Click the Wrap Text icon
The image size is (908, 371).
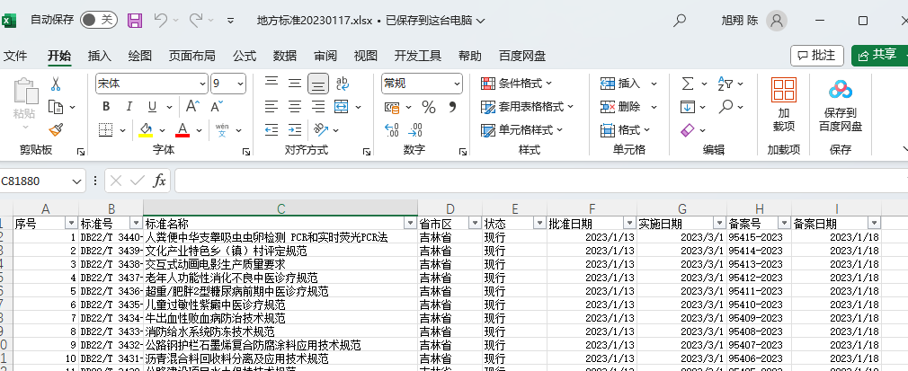[x=342, y=84]
